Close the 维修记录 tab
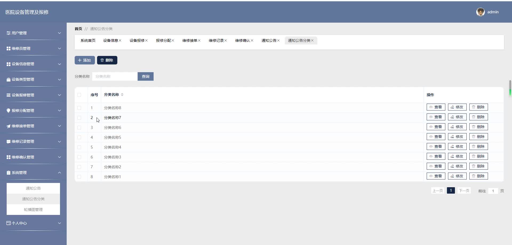512x245 pixels. [x=226, y=40]
